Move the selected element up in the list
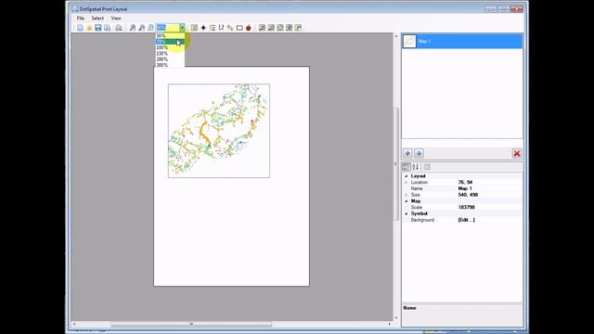Screen dimensions: 594x334 [x=407, y=153]
